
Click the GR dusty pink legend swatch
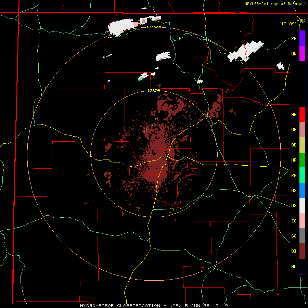[x=302, y=130]
